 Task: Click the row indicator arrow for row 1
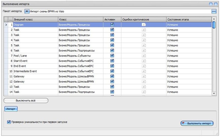[6, 25]
